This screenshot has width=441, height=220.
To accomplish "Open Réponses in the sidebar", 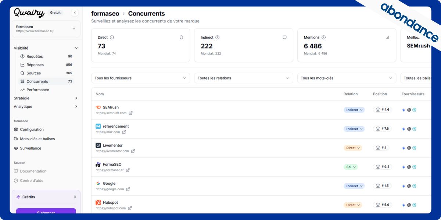I will (x=46, y=65).
